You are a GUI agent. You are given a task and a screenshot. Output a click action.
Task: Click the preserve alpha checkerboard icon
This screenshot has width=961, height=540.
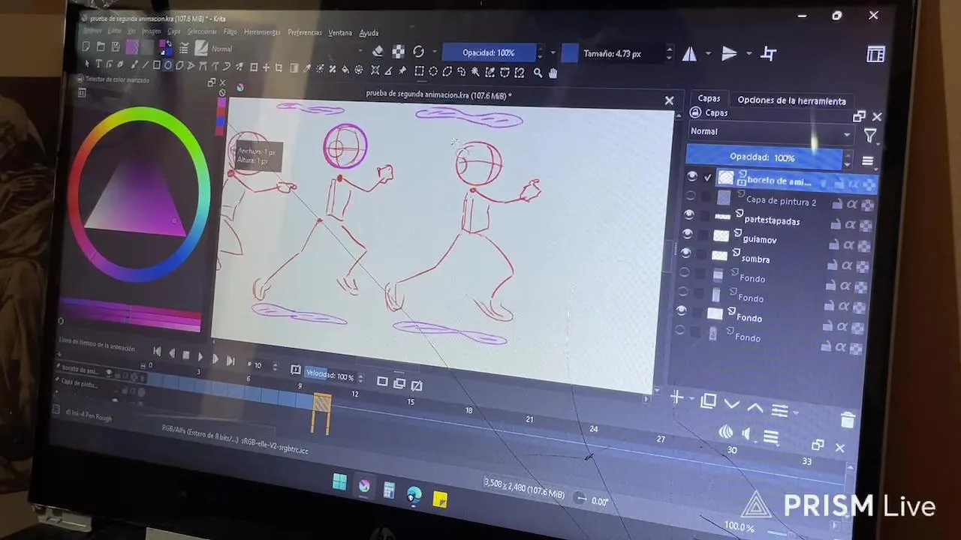pyautogui.click(x=398, y=52)
